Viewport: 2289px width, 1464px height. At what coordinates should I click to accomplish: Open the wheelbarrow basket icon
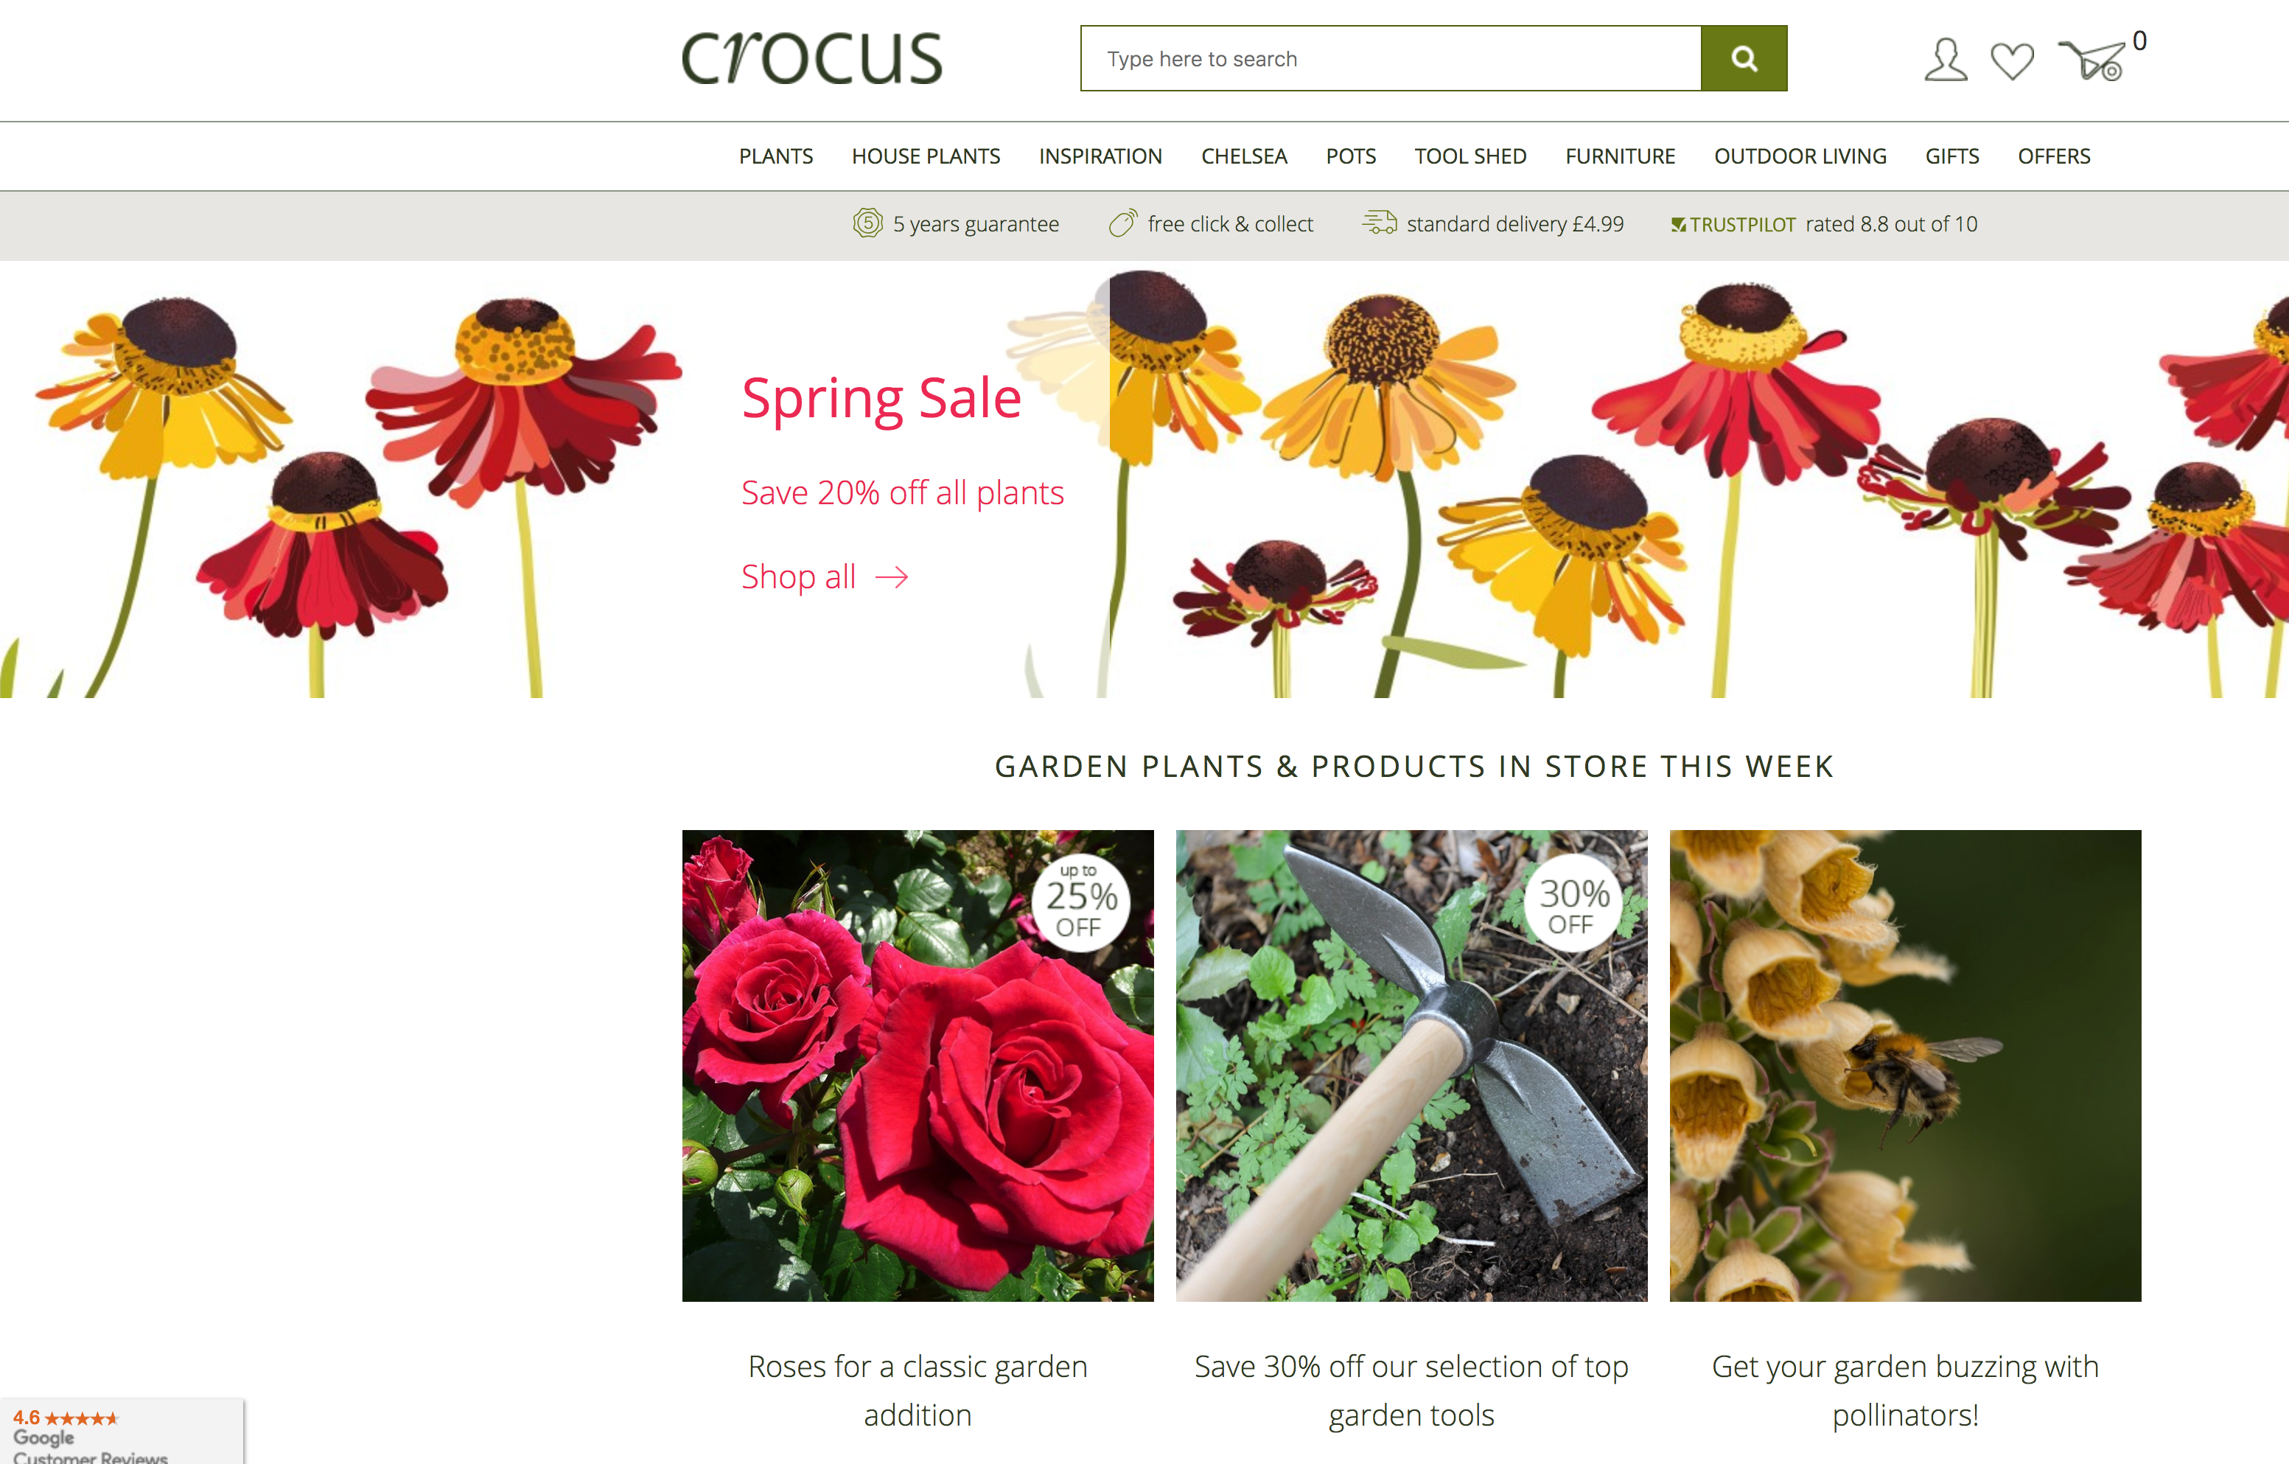(x=2091, y=61)
